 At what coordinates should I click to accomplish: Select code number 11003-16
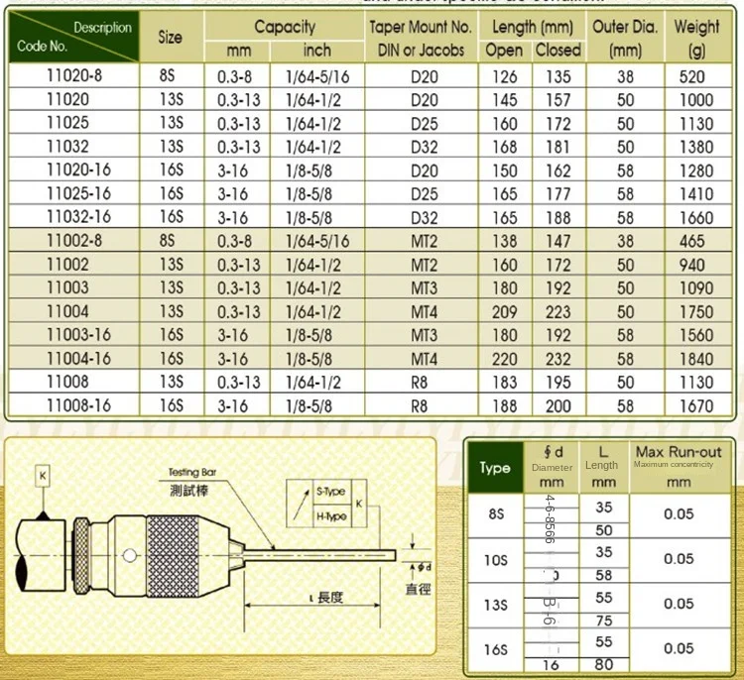pos(78,335)
